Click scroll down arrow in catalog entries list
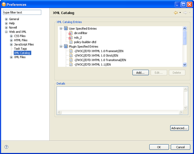This screenshot has width=194, height=154. coord(185,64)
